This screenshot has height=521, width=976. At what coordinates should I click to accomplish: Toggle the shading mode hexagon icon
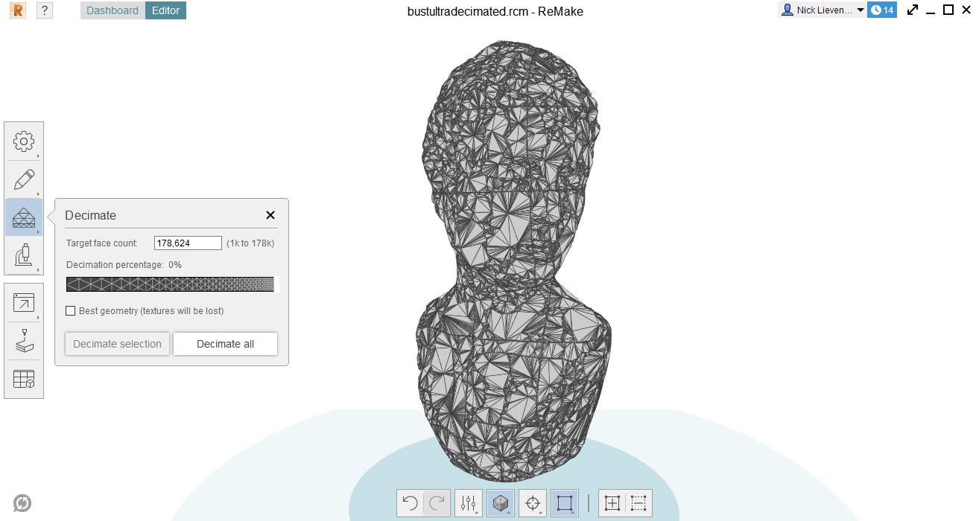(500, 502)
